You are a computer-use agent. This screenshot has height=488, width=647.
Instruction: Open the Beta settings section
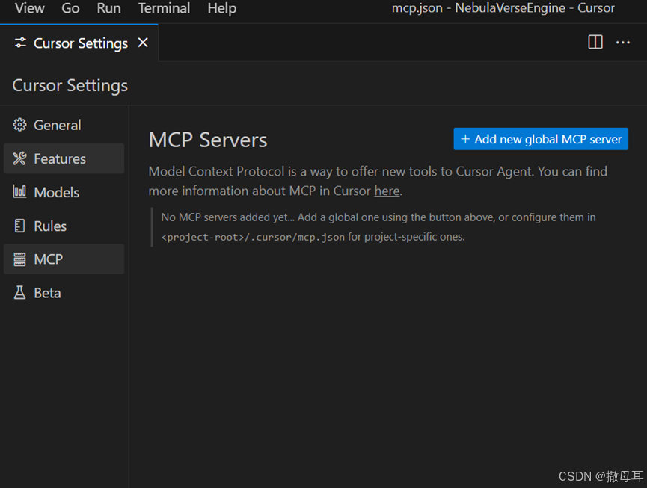[64, 293]
